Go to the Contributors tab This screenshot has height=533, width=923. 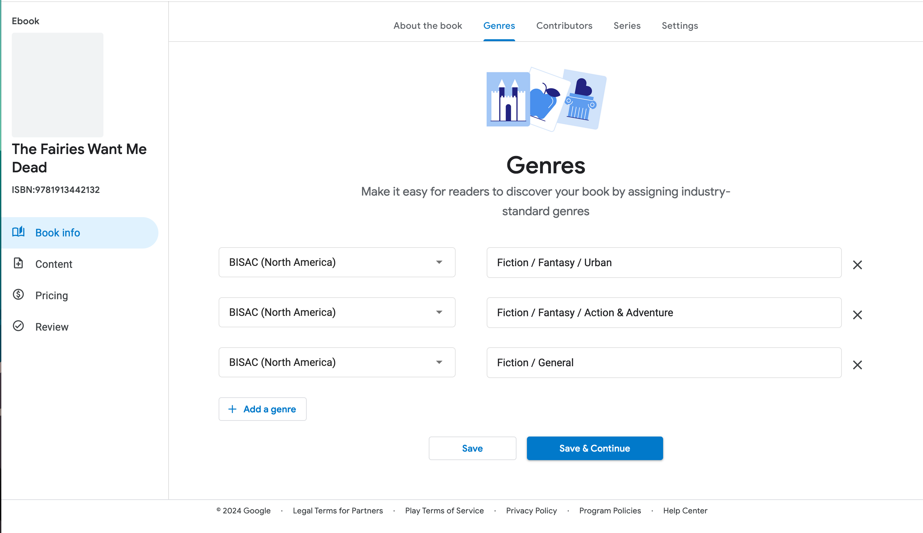564,26
